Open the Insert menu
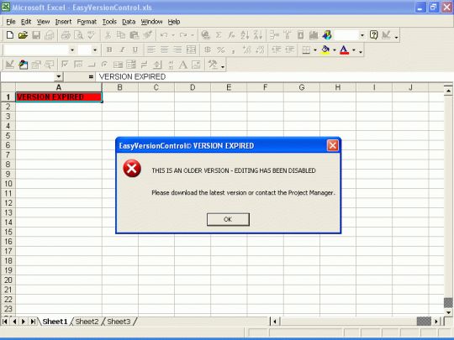Screen dimensions: 454x340 (x=63, y=22)
